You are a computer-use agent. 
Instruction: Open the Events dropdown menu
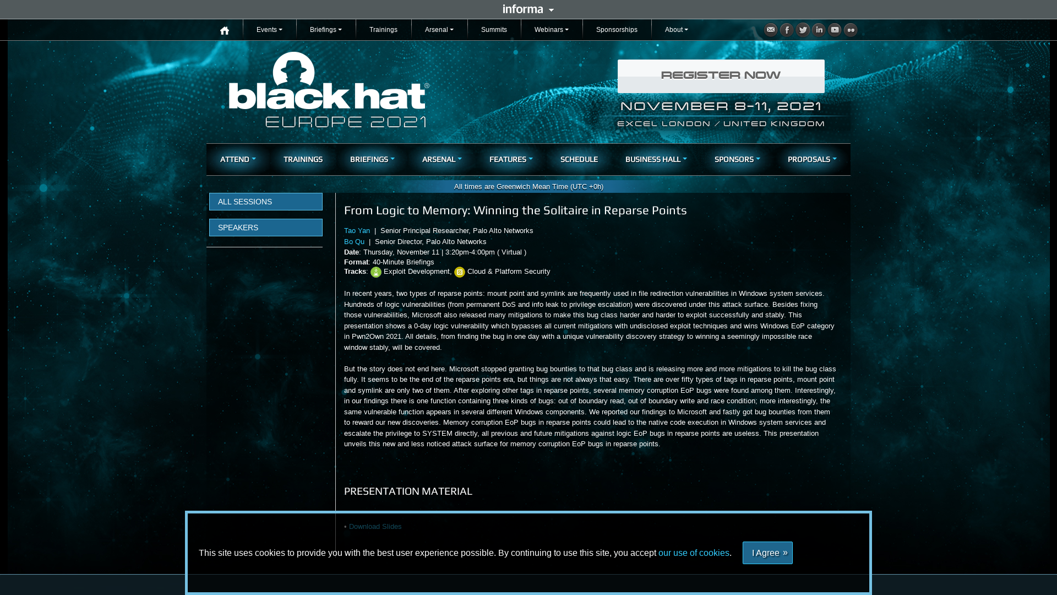tap(269, 30)
